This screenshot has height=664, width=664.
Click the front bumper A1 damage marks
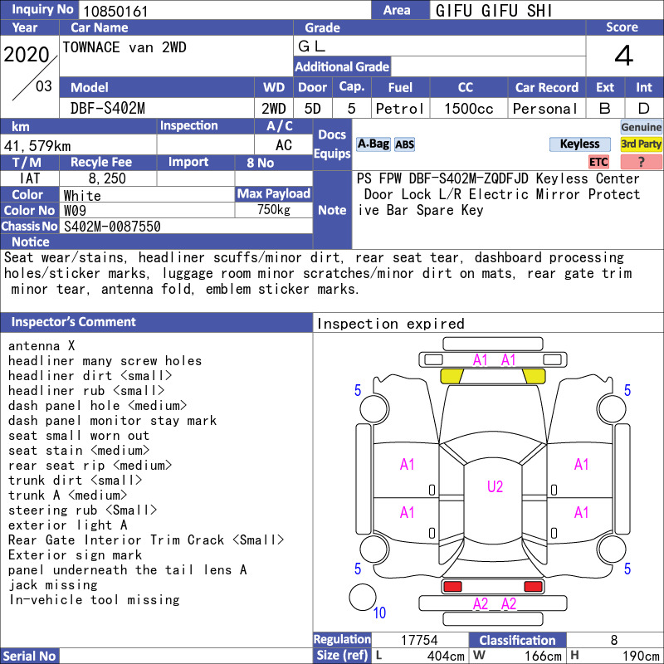(494, 360)
